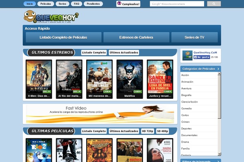This screenshot has height=162, width=244.
Task: Open Mil maneras de... movie poster
Action: click(99, 79)
